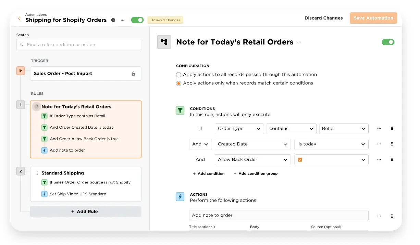This screenshot has width=420, height=245.
Task: Click Add Rule button
Action: [86, 211]
